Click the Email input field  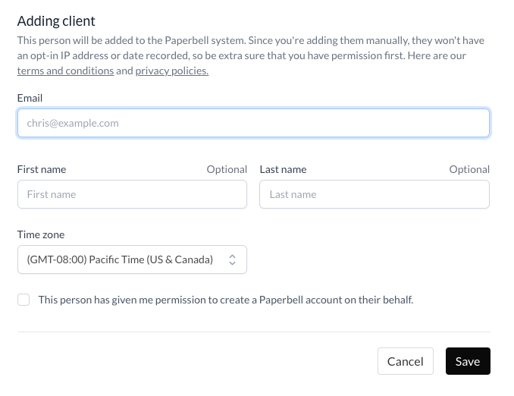(x=253, y=123)
